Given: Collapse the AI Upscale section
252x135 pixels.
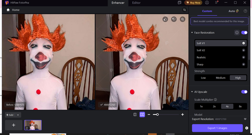Looking at the screenshot, I should point(192,92).
